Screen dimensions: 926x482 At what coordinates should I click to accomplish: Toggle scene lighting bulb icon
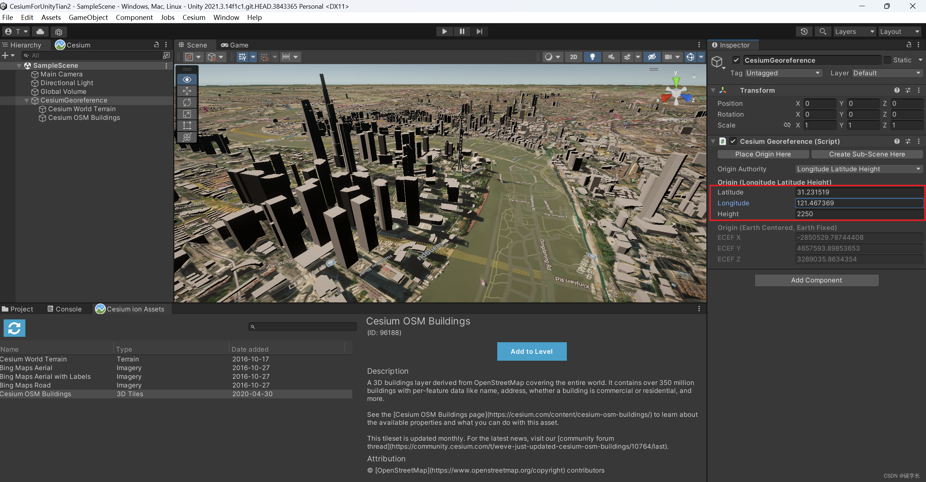(x=593, y=57)
